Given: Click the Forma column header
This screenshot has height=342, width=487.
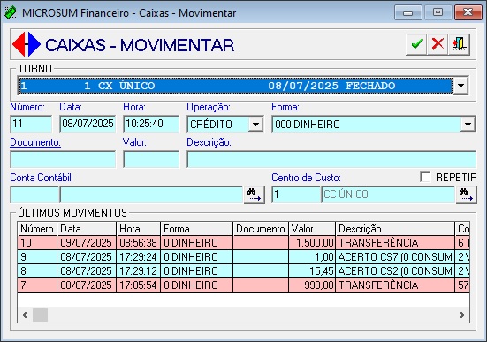Looking at the screenshot, I should tap(196, 229).
